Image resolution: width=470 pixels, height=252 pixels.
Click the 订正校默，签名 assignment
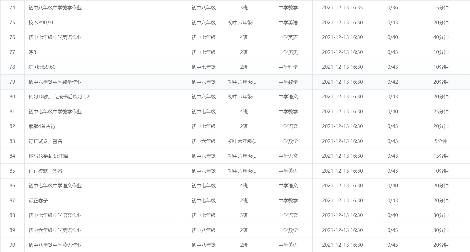45,171
